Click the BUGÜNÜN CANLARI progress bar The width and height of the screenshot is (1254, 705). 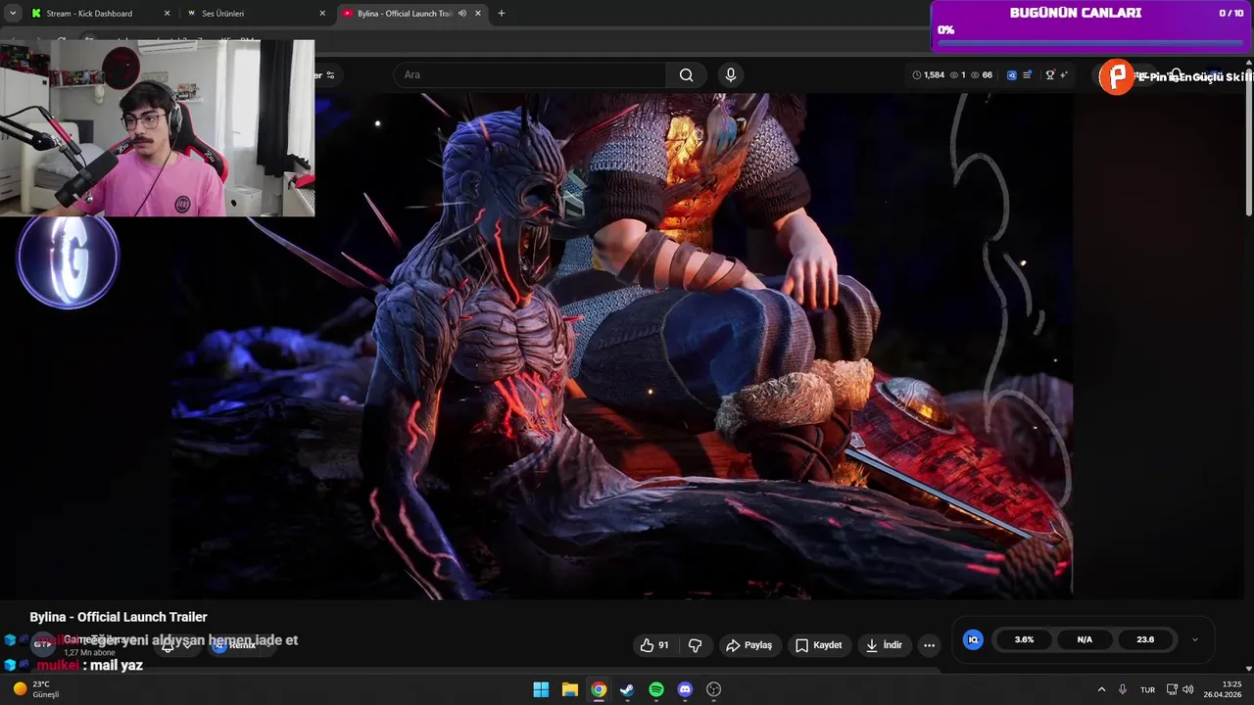coord(1090,43)
